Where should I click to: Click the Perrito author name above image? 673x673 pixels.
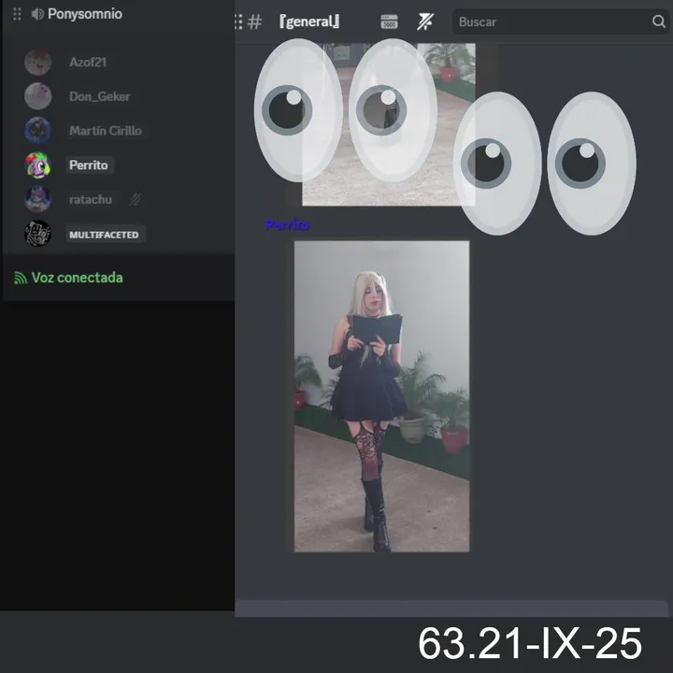[287, 225]
